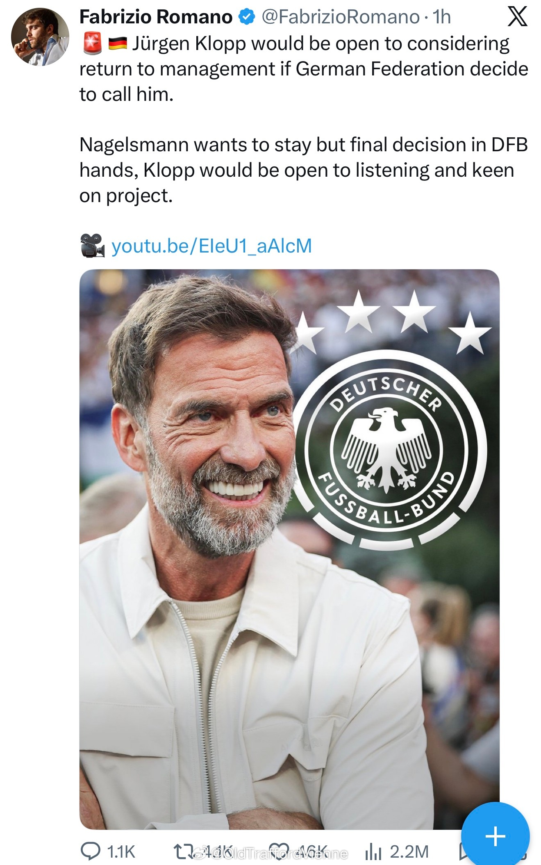Click the German flag emoji
This screenshot has height=865, width=541.
118,43
